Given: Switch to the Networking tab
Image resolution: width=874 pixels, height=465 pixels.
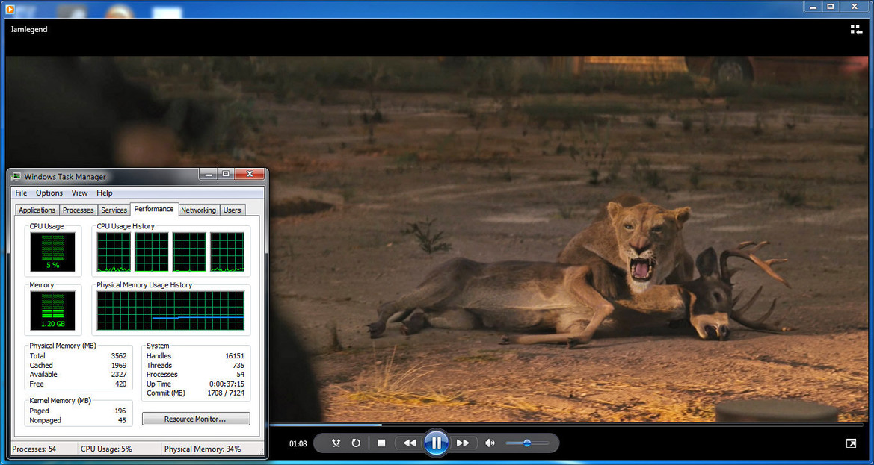Looking at the screenshot, I should (x=198, y=210).
